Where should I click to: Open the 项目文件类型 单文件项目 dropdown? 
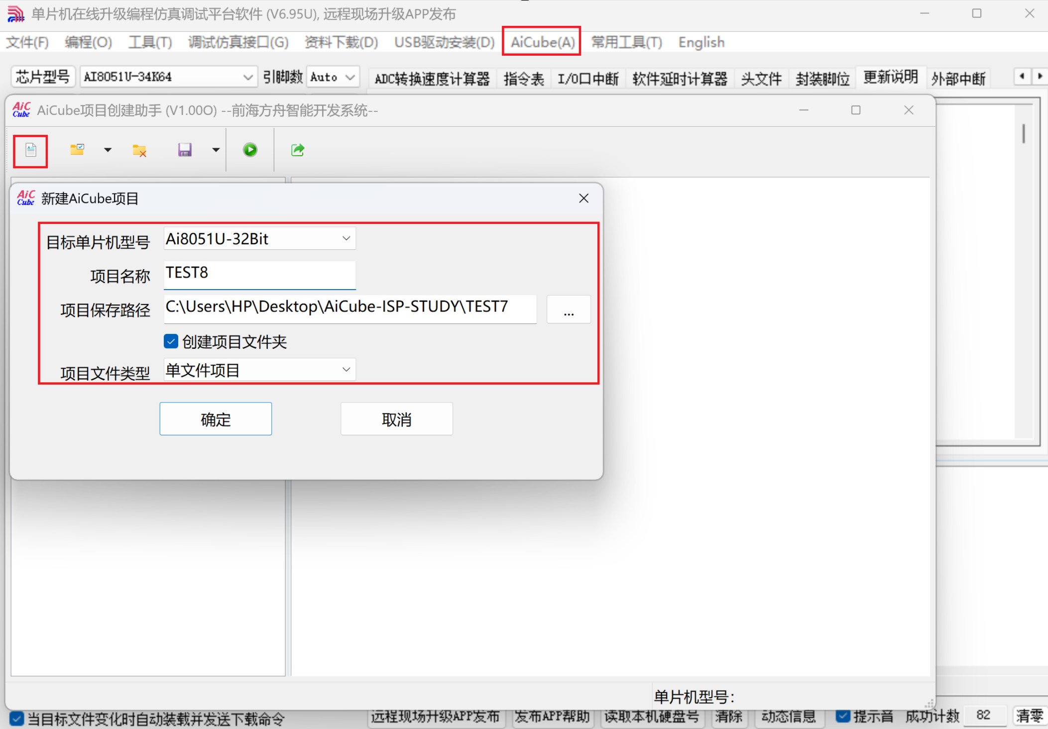pos(259,370)
